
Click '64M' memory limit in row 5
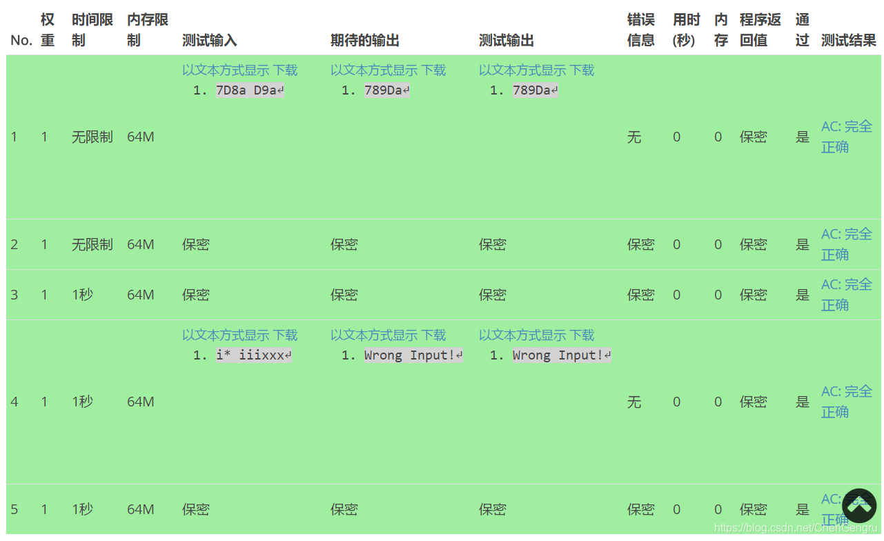tap(141, 510)
